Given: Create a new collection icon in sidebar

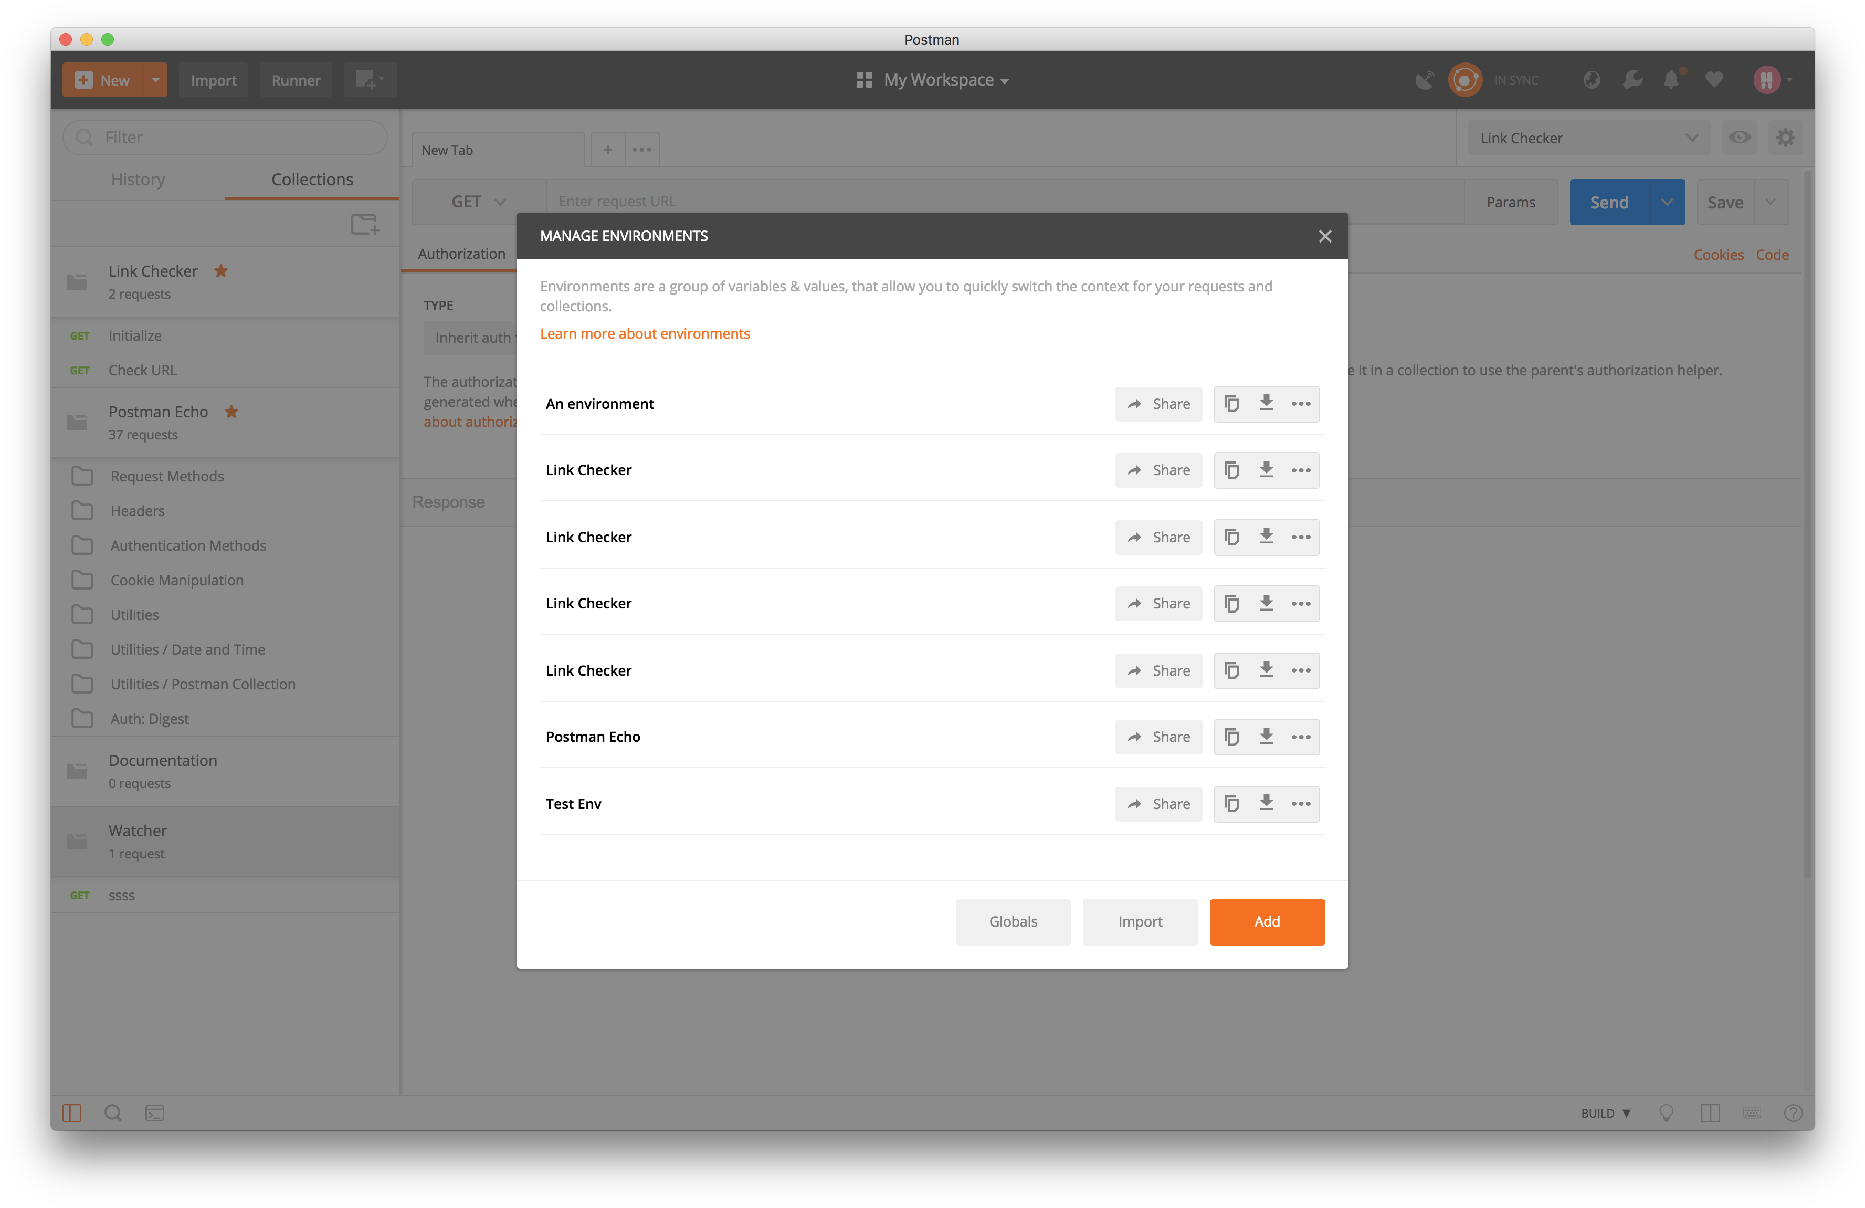Looking at the screenshot, I should 364,224.
